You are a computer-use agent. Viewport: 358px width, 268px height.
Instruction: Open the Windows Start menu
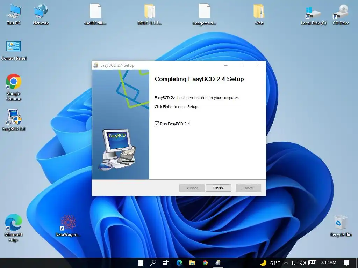coord(141,263)
